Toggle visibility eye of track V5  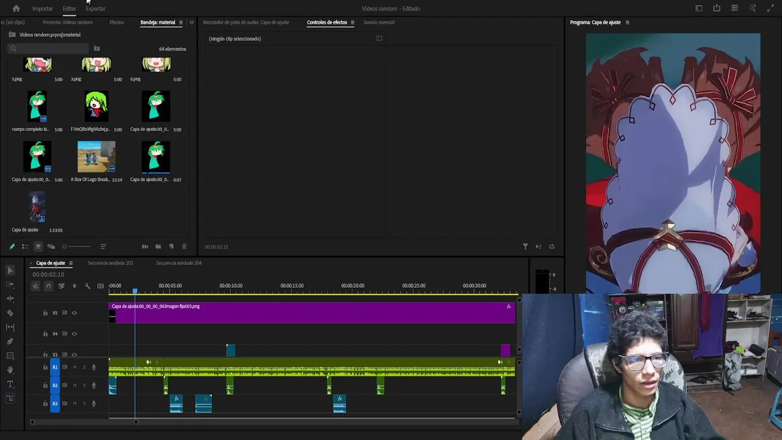[75, 313]
